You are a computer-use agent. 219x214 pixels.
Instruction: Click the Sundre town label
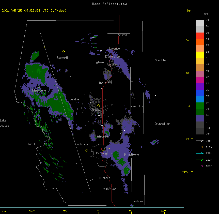[x=74, y=99]
